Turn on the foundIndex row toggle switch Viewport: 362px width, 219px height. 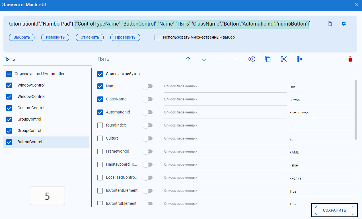pyautogui.click(x=148, y=125)
